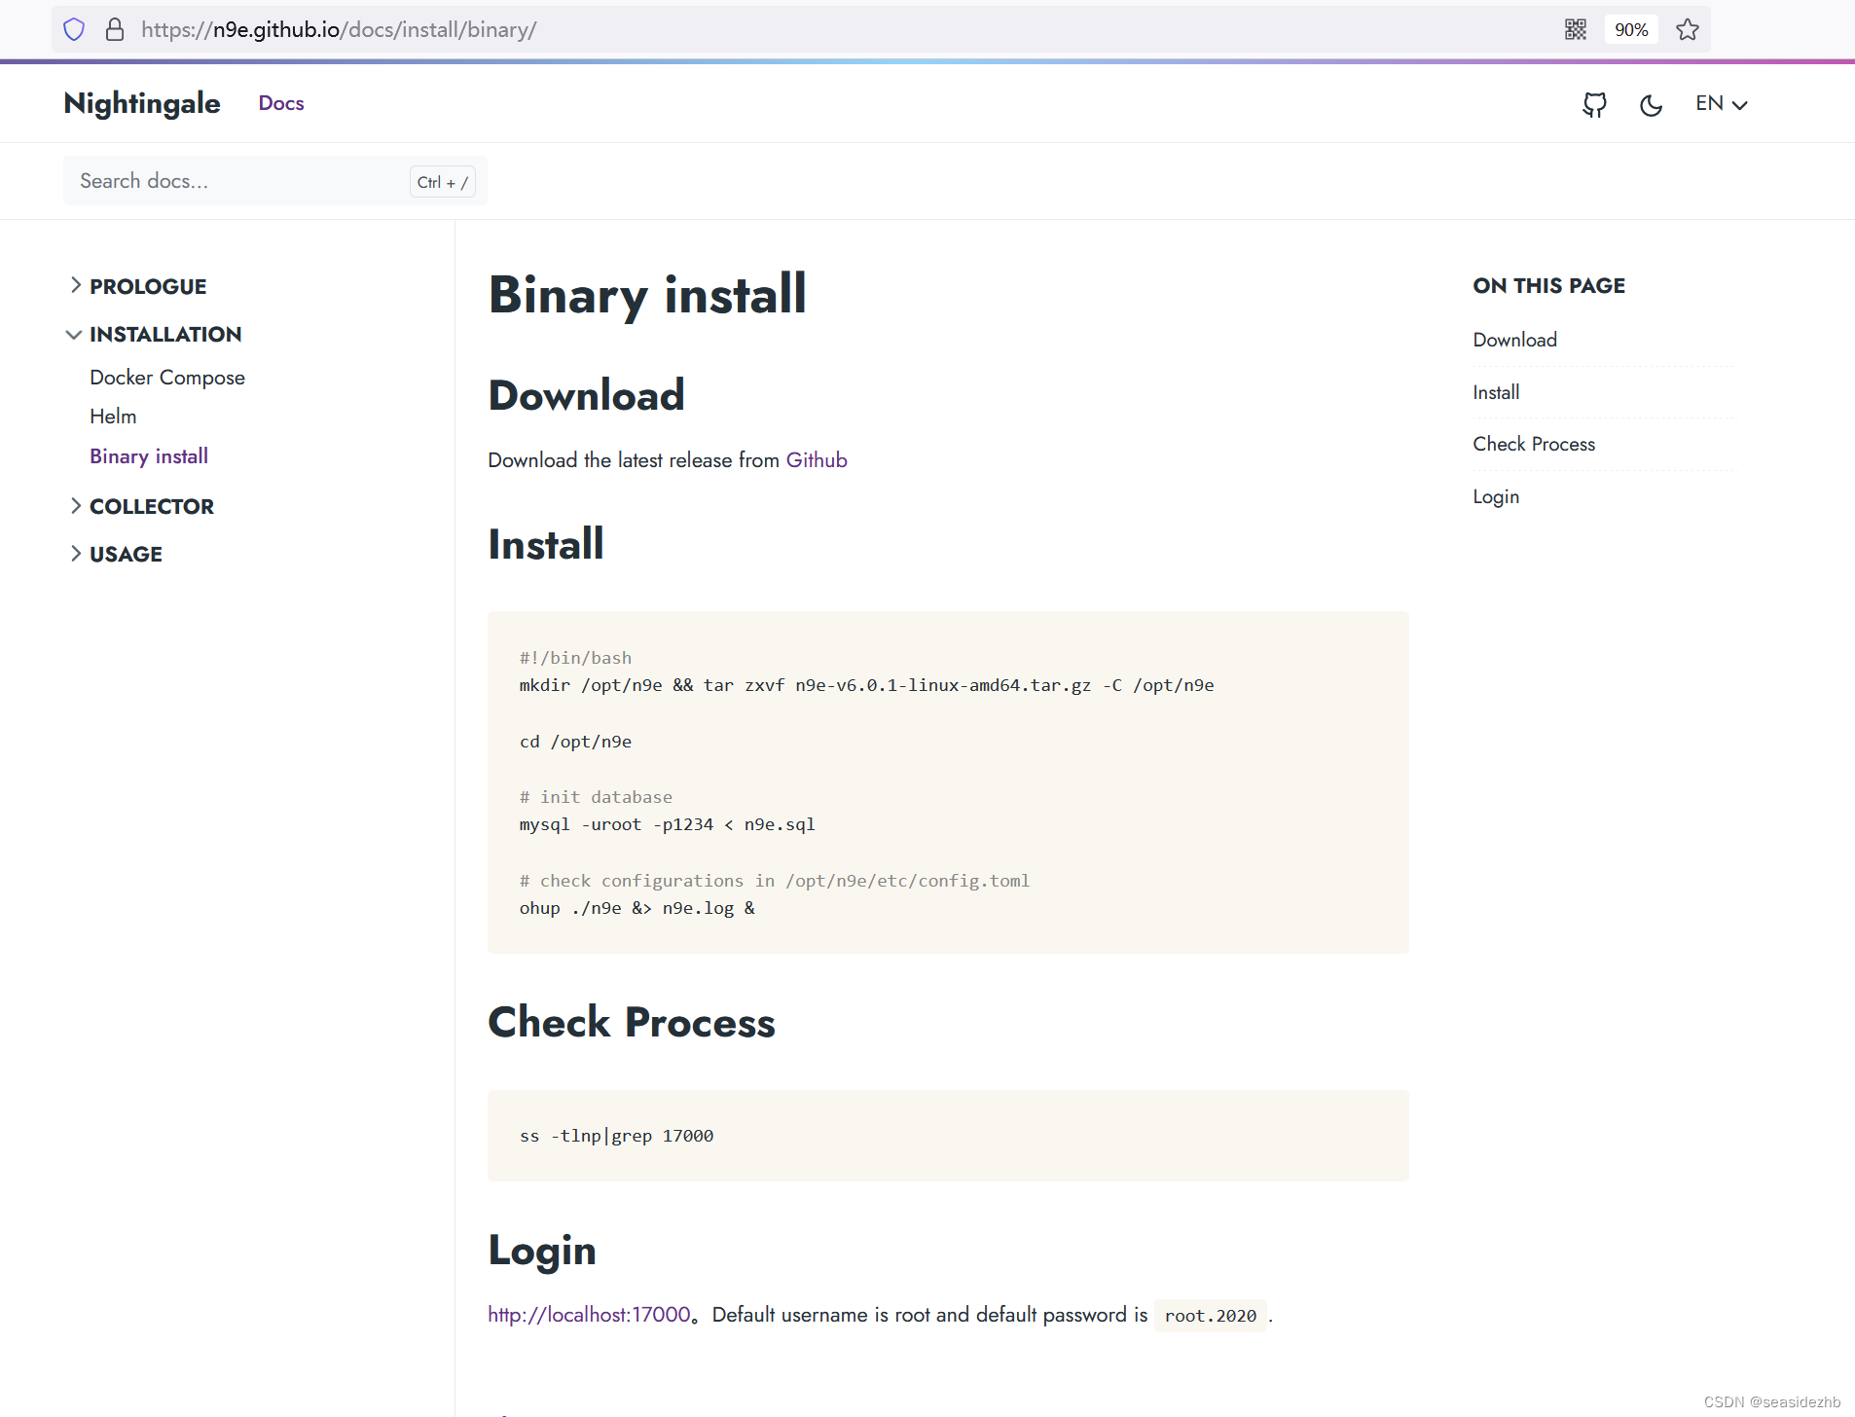The width and height of the screenshot is (1855, 1417).
Task: Click the '# check configurations' comment line
Action: pyautogui.click(x=775, y=881)
